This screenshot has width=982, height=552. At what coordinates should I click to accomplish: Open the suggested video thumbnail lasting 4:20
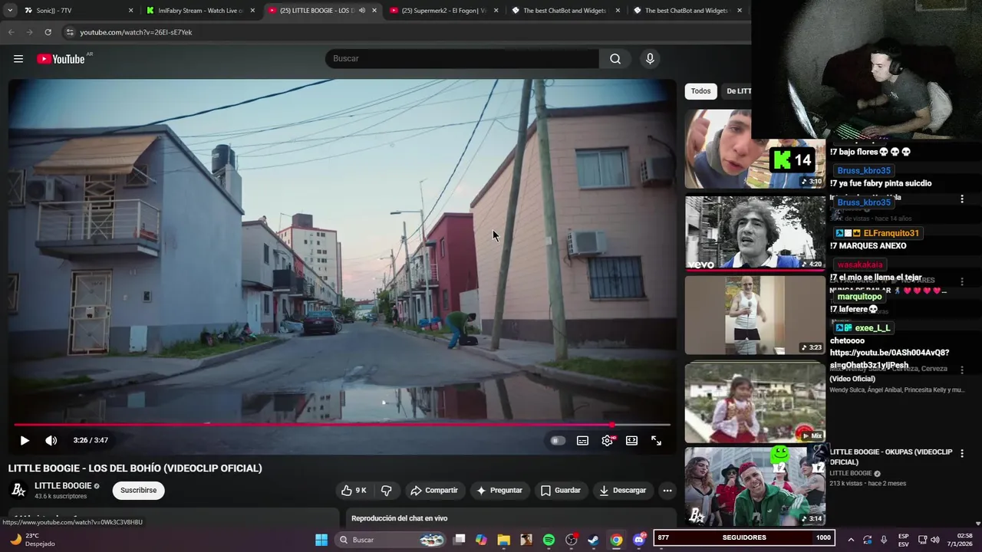coord(755,233)
